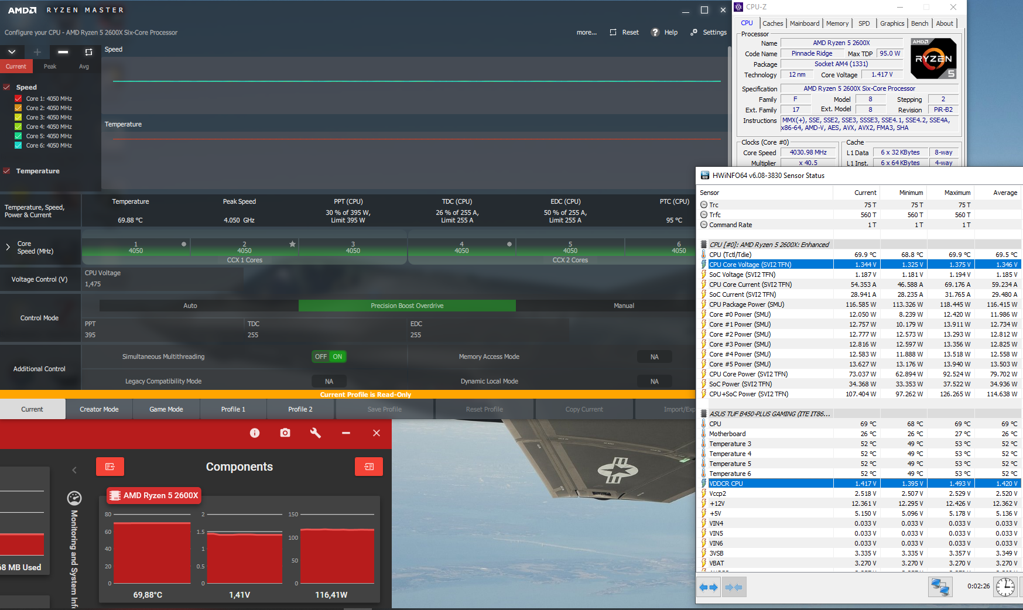
Task: Click the Copy Current button
Action: point(584,409)
